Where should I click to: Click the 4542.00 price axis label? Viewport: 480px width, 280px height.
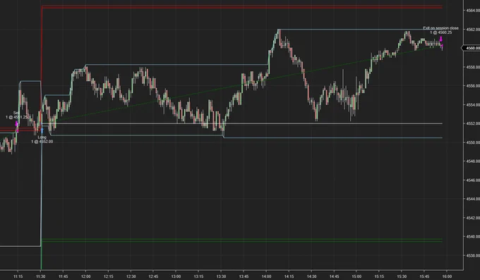coord(473,218)
